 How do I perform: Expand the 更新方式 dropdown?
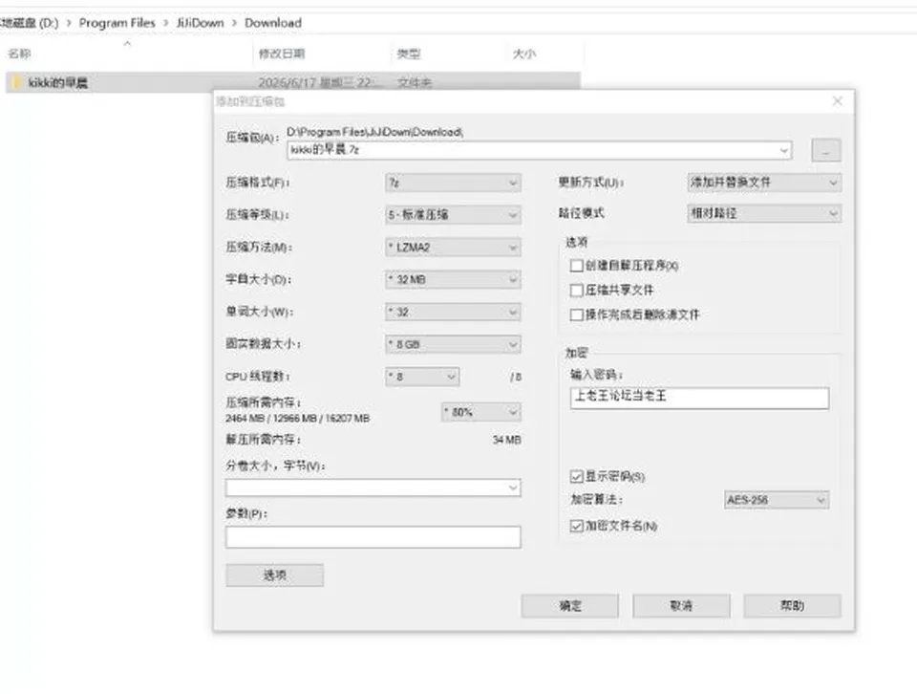764,183
